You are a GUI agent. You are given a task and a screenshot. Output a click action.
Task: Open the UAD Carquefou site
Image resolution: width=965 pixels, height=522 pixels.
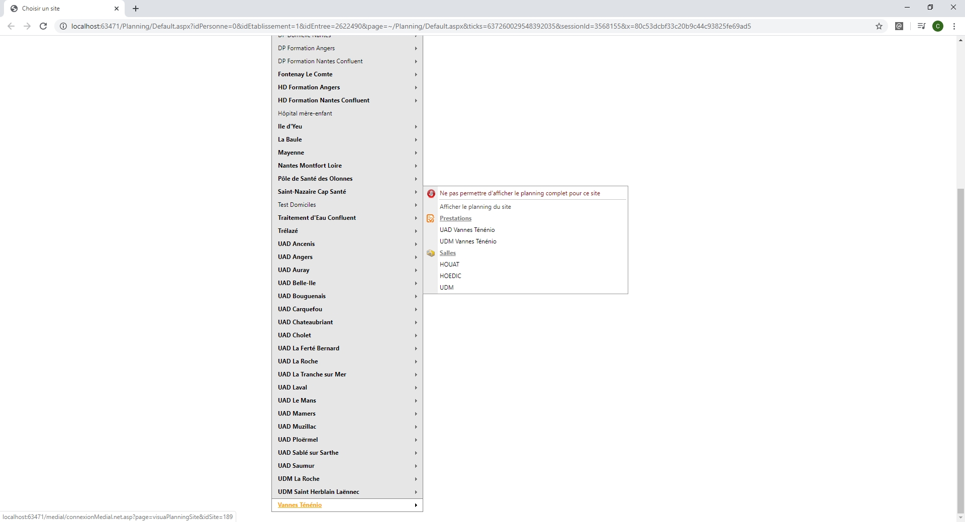tap(300, 309)
